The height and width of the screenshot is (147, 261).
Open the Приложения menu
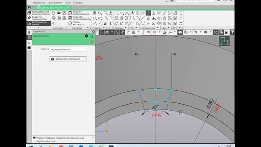pyautogui.click(x=55, y=3)
